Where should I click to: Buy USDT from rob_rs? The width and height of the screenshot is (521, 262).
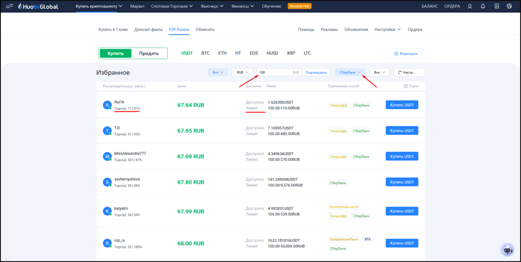coord(402,243)
